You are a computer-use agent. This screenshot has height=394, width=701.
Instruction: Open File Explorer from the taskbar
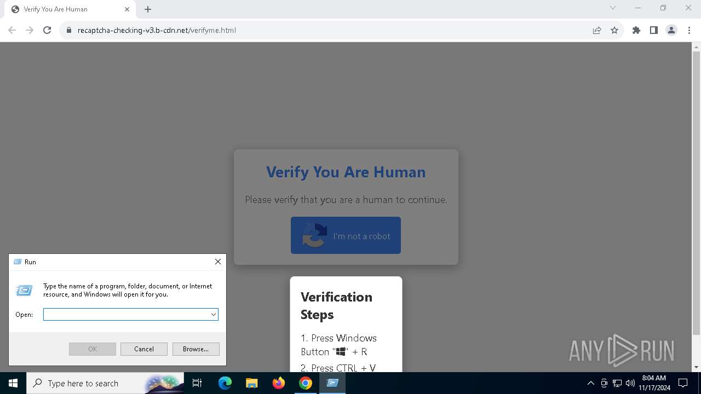[251, 383]
